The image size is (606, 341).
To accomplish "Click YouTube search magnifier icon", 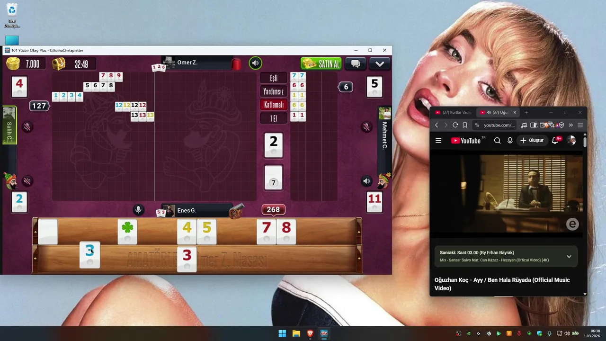I will click(x=497, y=141).
